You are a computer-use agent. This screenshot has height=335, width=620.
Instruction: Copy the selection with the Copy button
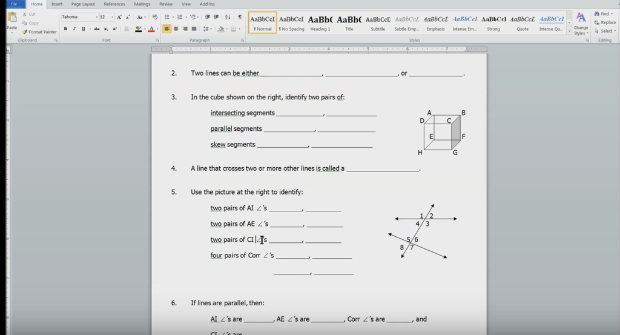click(x=30, y=23)
